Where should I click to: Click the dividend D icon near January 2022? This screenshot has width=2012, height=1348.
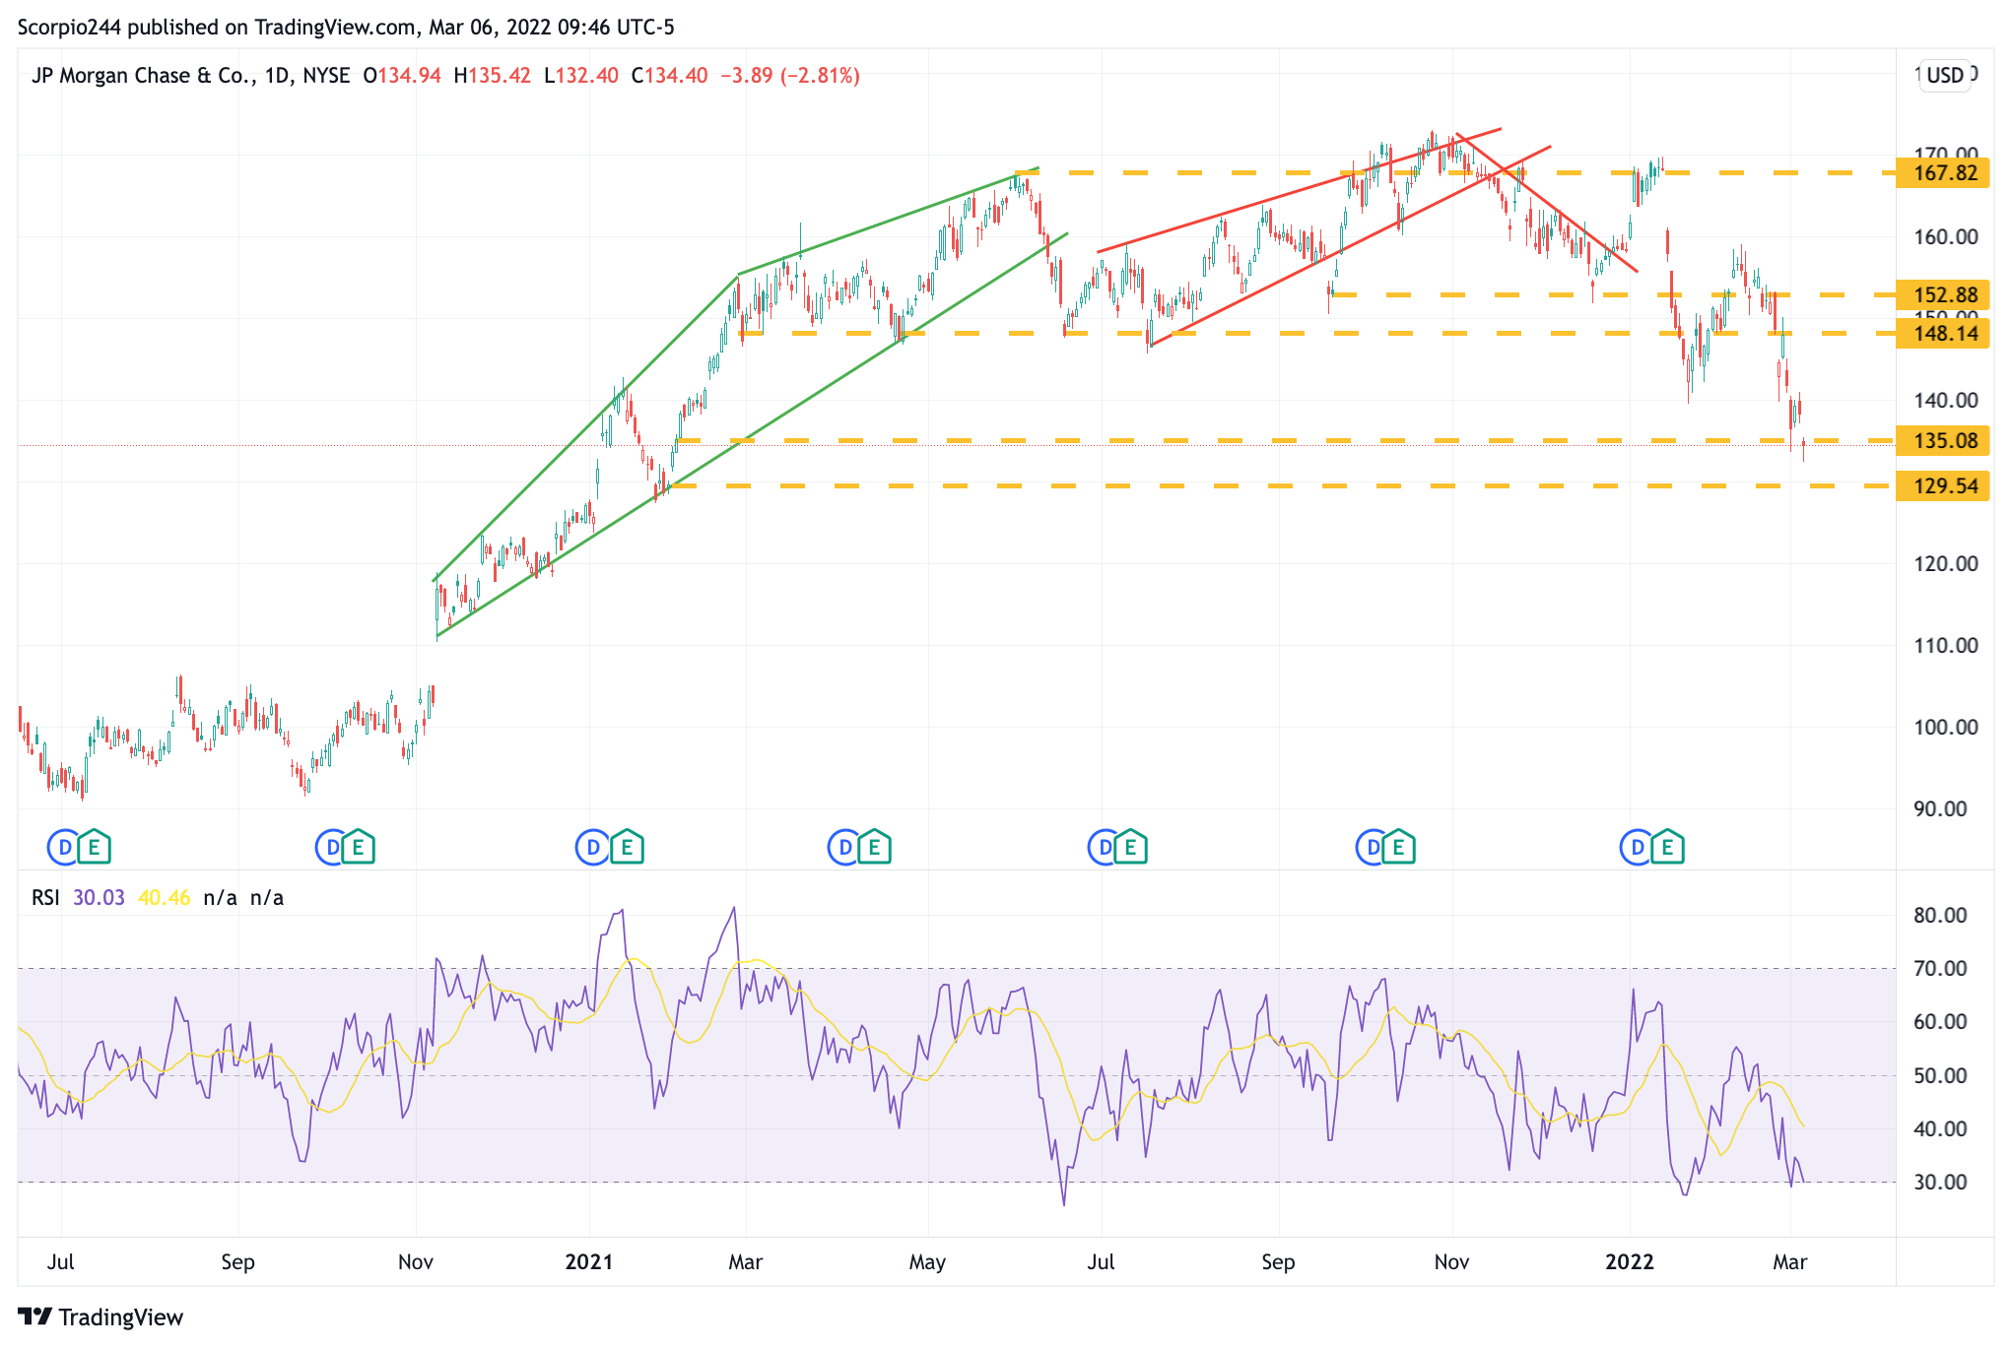(1637, 847)
